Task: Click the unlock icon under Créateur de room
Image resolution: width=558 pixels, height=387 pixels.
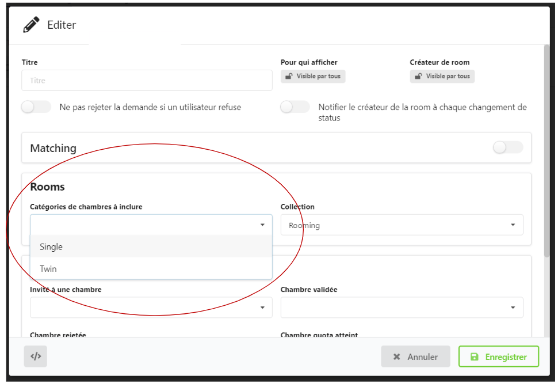Action: click(x=418, y=77)
